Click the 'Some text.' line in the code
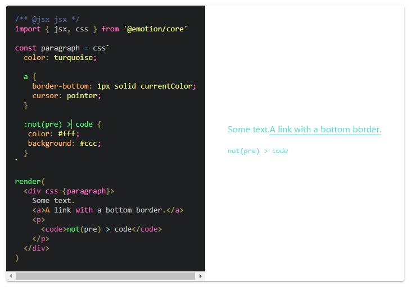 tap(53, 201)
